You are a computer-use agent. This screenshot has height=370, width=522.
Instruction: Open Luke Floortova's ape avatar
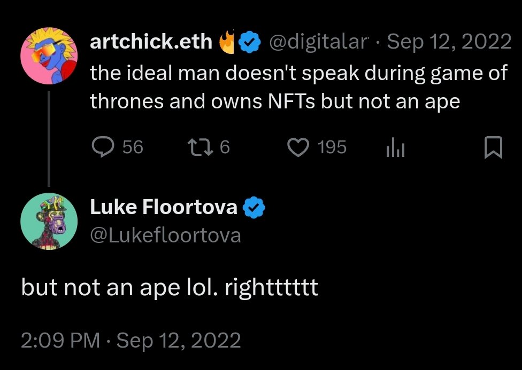click(49, 222)
